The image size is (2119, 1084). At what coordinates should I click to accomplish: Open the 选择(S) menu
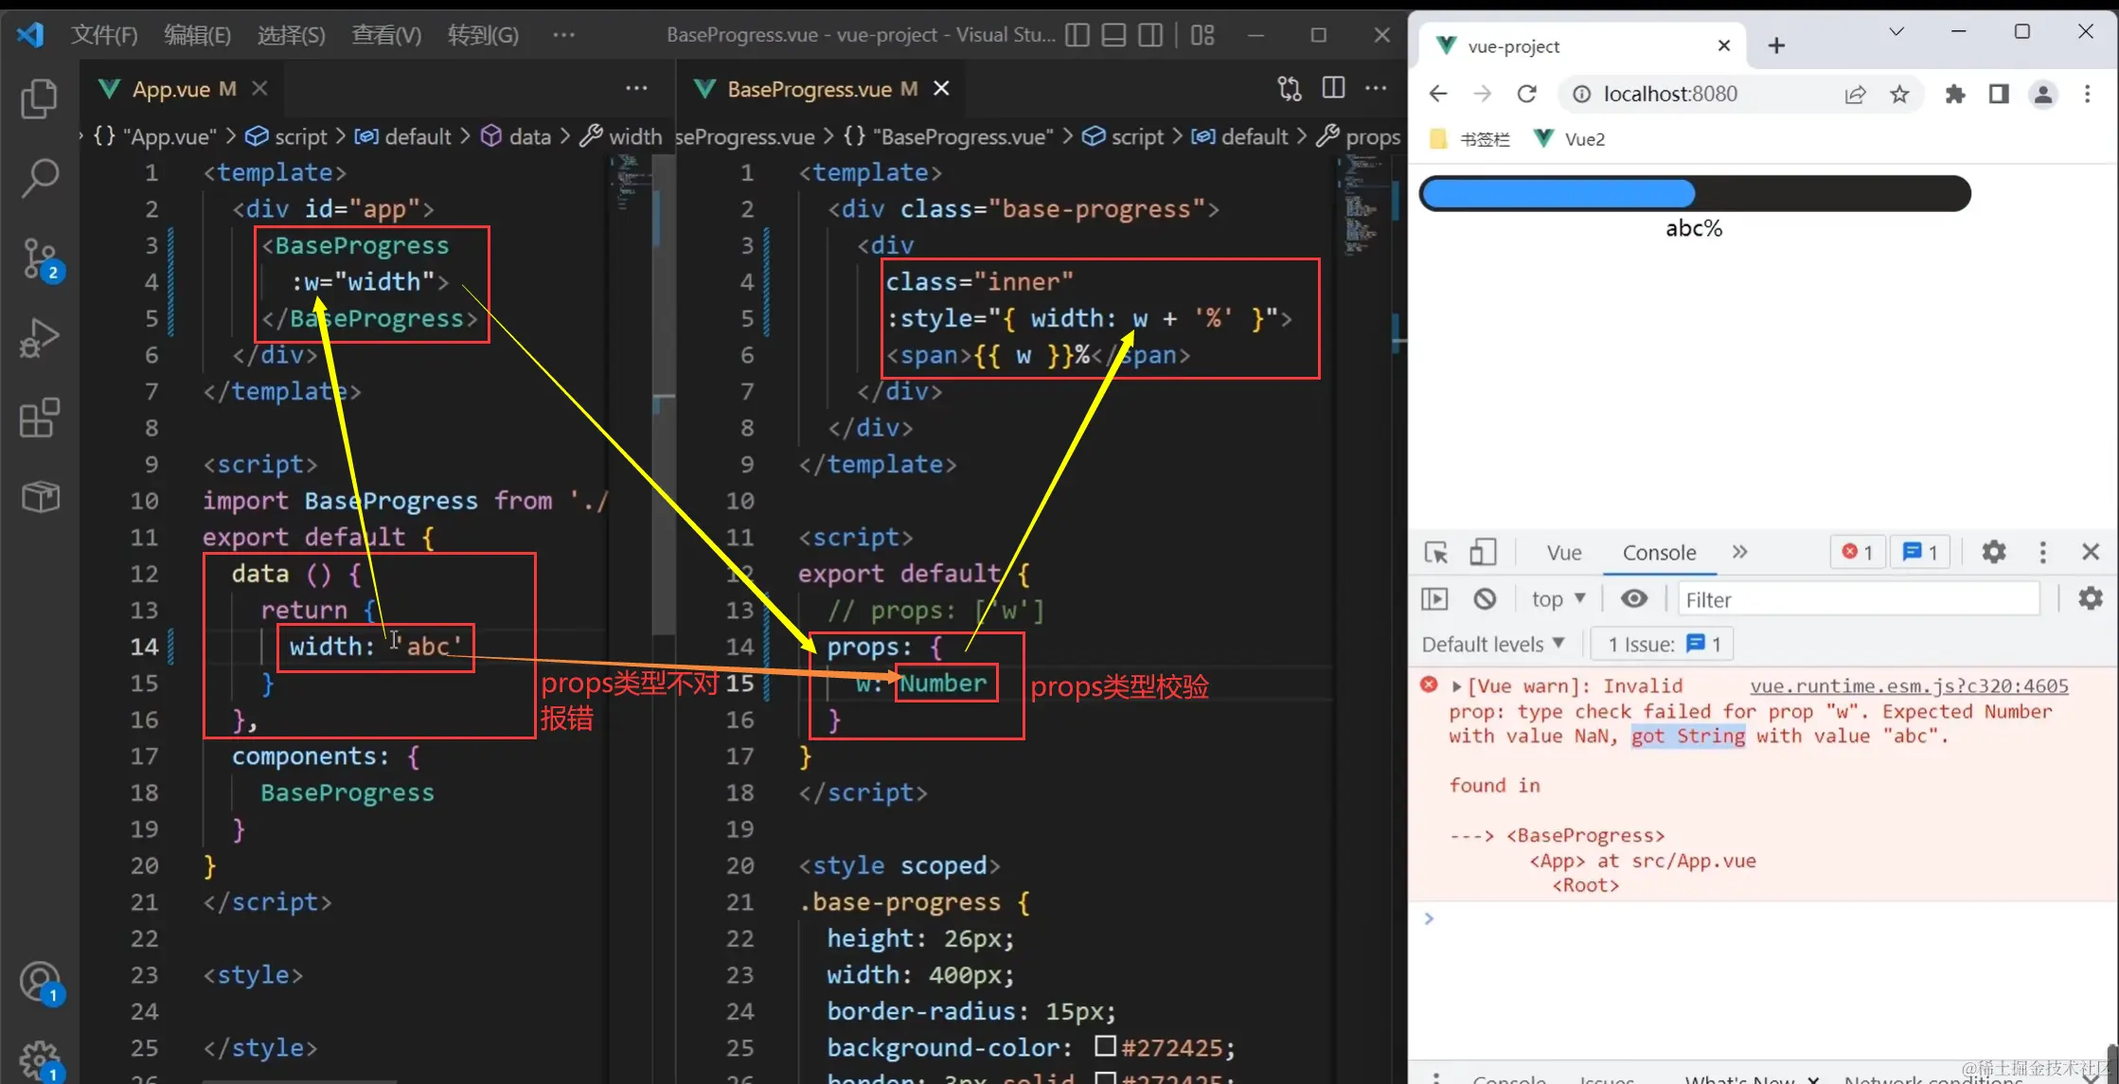tap(292, 35)
